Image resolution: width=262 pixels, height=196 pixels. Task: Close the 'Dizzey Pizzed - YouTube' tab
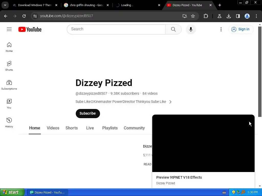point(211,5)
